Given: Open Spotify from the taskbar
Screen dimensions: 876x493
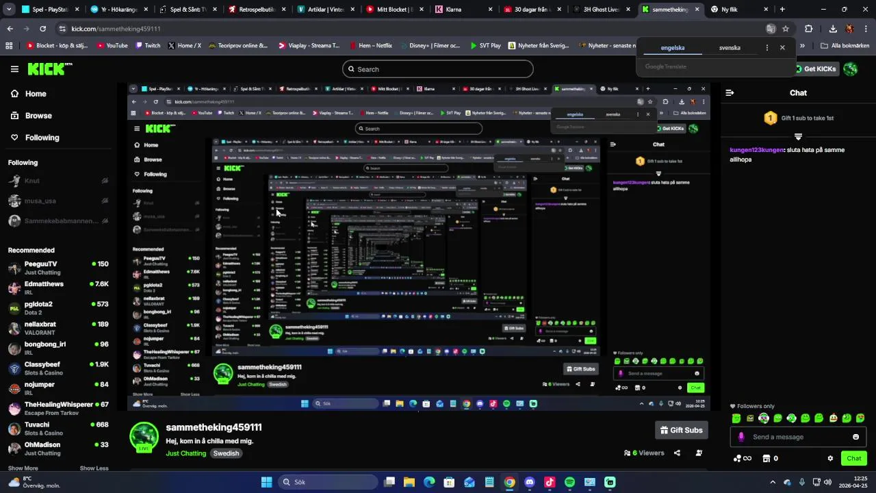Looking at the screenshot, I should (569, 482).
